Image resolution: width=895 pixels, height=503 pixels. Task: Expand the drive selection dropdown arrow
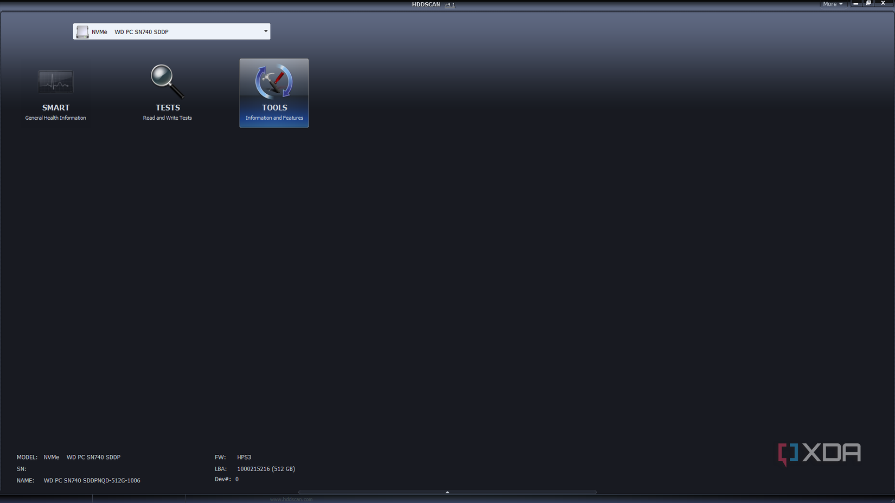coord(266,31)
